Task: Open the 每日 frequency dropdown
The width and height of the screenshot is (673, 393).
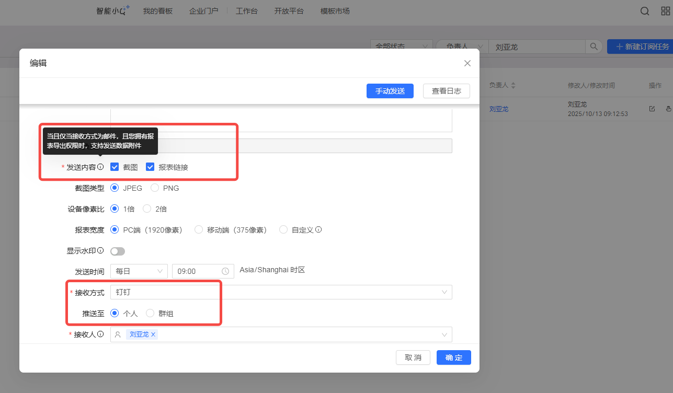Action: pyautogui.click(x=139, y=271)
